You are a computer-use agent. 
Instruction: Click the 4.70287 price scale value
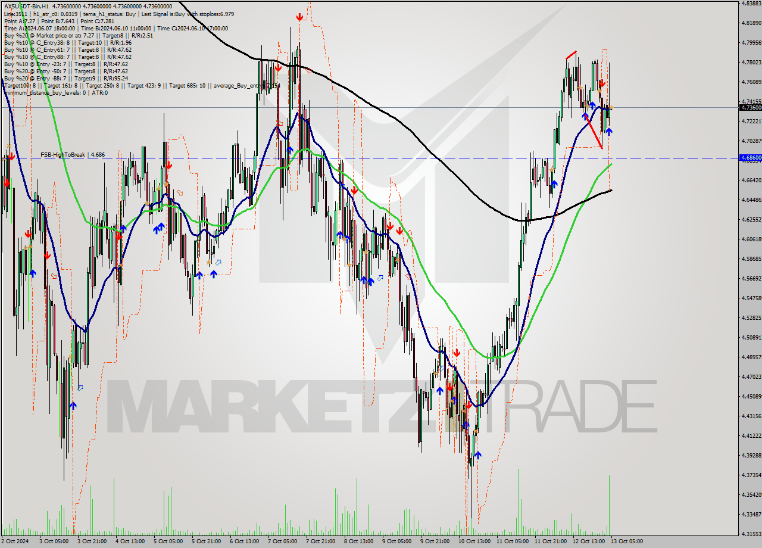pos(751,141)
